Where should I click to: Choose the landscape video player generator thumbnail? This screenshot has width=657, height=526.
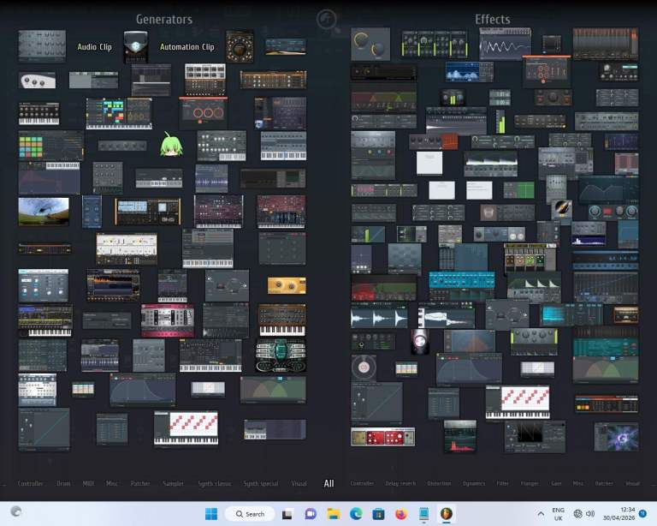pos(44,211)
